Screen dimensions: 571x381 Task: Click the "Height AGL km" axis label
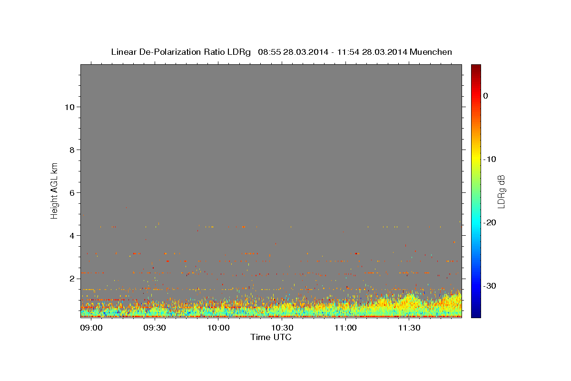[54, 190]
